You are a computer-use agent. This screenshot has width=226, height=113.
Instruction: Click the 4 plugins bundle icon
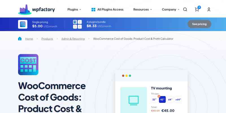pos(77,24)
